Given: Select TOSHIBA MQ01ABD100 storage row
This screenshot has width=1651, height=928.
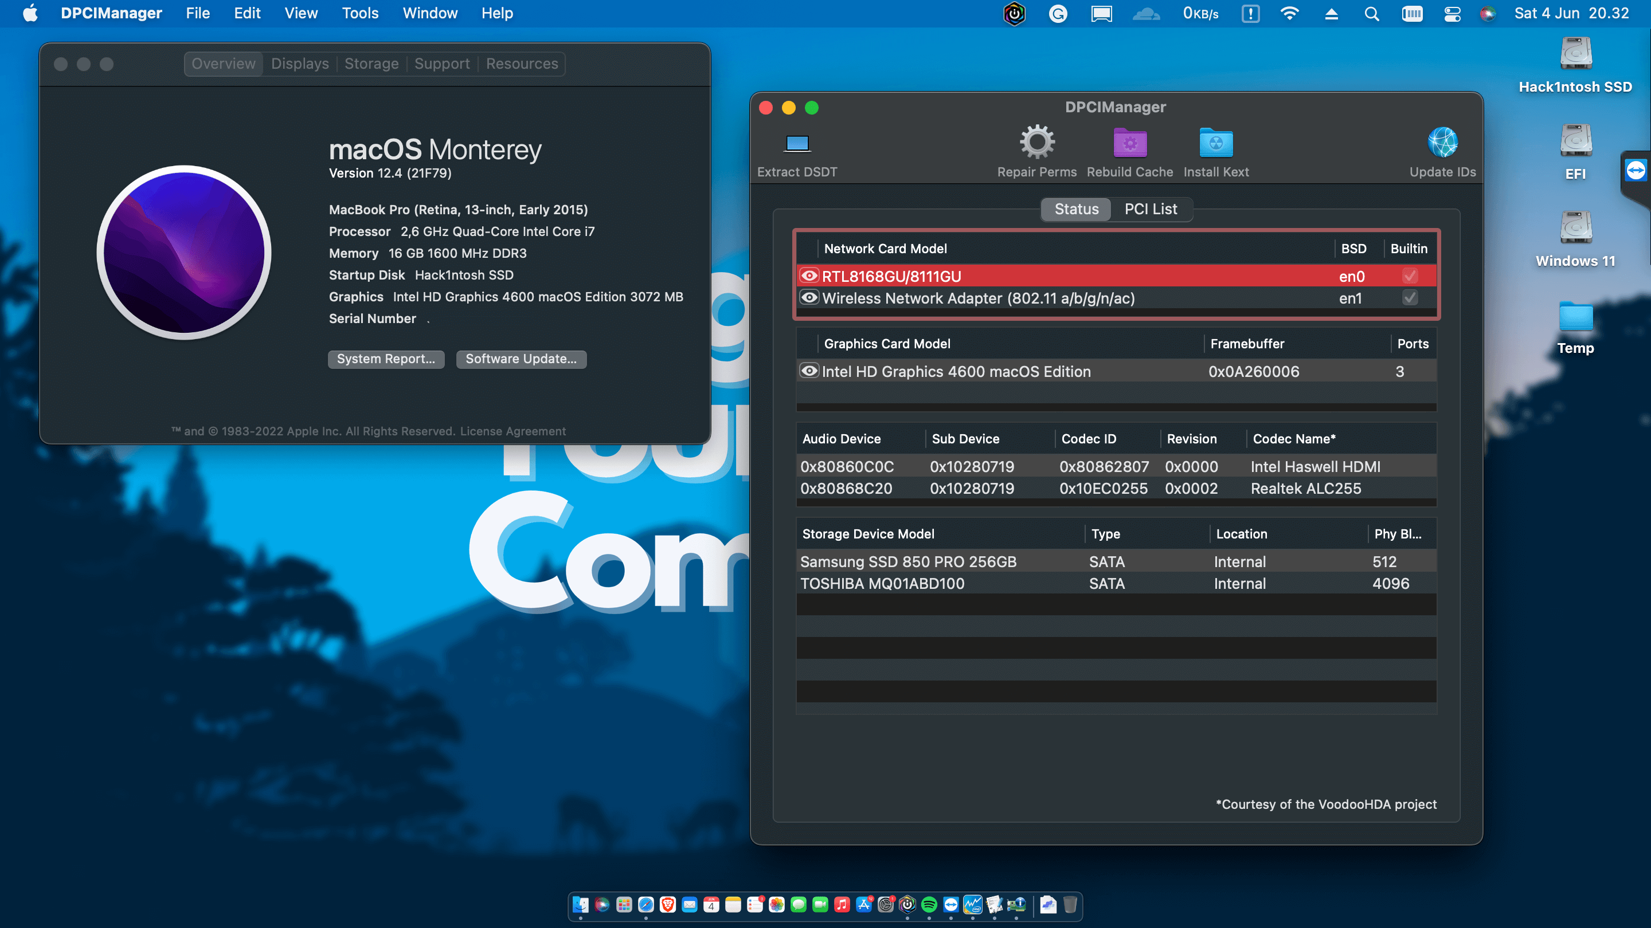Looking at the screenshot, I should coord(1116,584).
